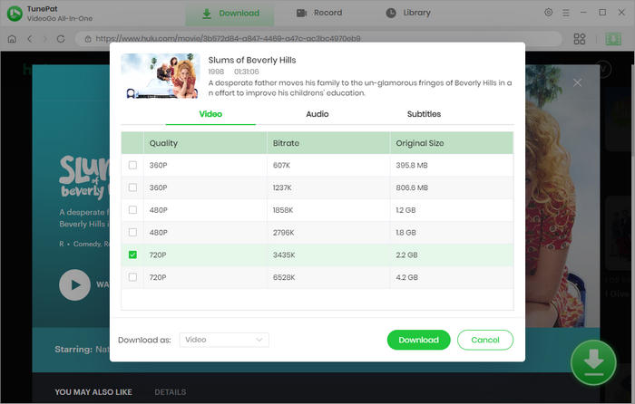Open the 'Download as' Video dropdown
635x404 pixels.
point(223,340)
